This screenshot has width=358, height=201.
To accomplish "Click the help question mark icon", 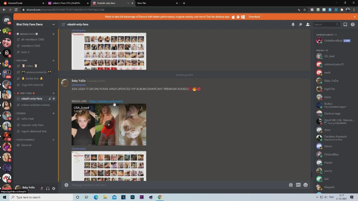I will tap(352, 25).
